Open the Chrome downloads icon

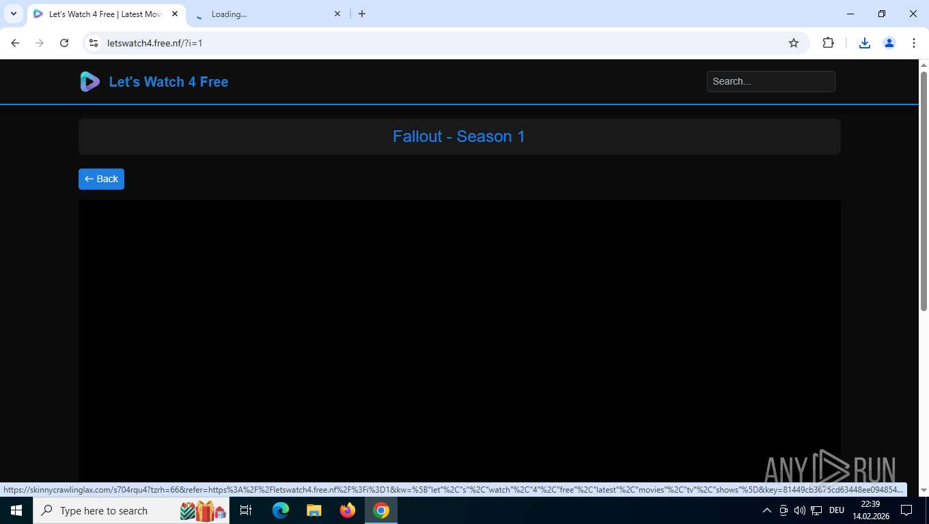coord(865,43)
